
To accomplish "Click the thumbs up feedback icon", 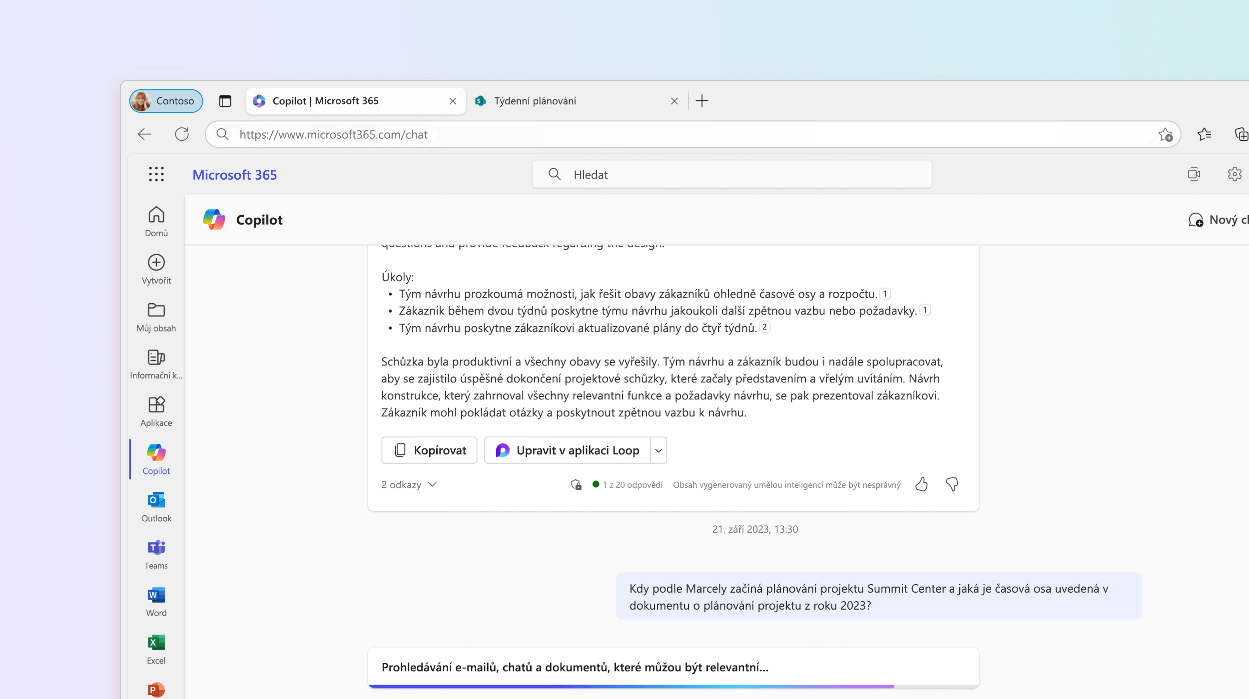I will (921, 484).
